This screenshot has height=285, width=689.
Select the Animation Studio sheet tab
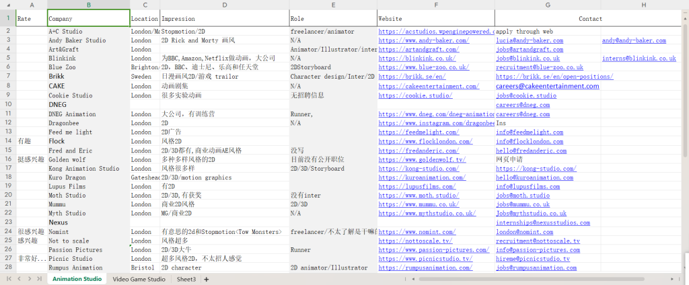click(77, 279)
